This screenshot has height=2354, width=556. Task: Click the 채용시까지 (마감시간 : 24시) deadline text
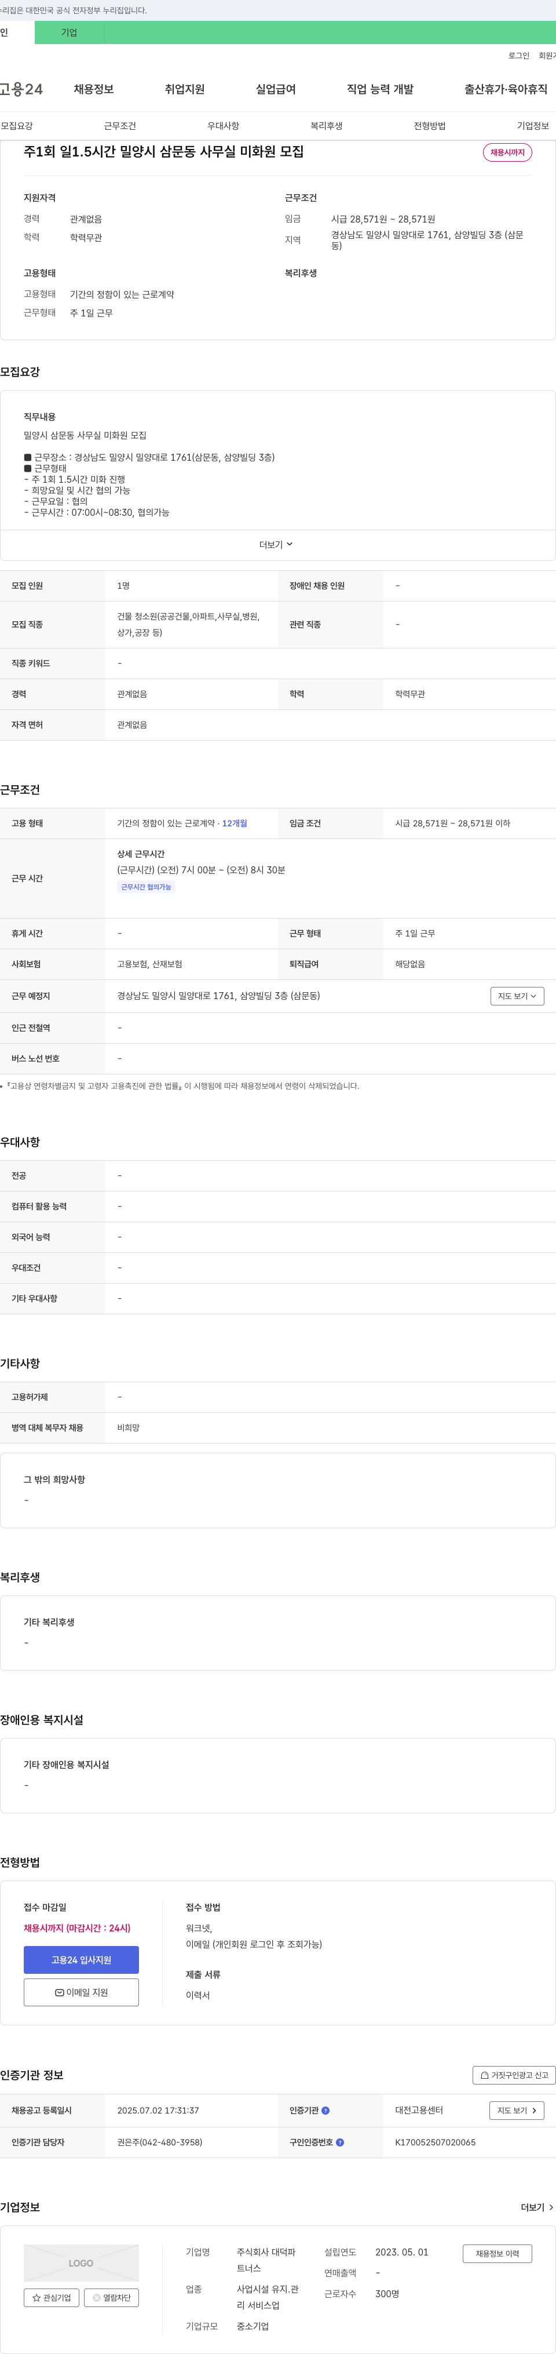click(x=76, y=1928)
